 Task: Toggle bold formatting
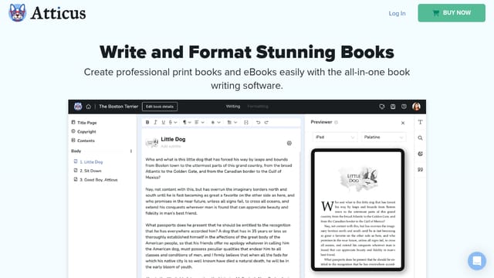147,122
